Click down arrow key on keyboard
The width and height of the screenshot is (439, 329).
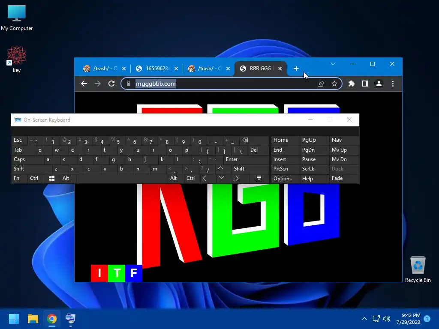click(224, 179)
